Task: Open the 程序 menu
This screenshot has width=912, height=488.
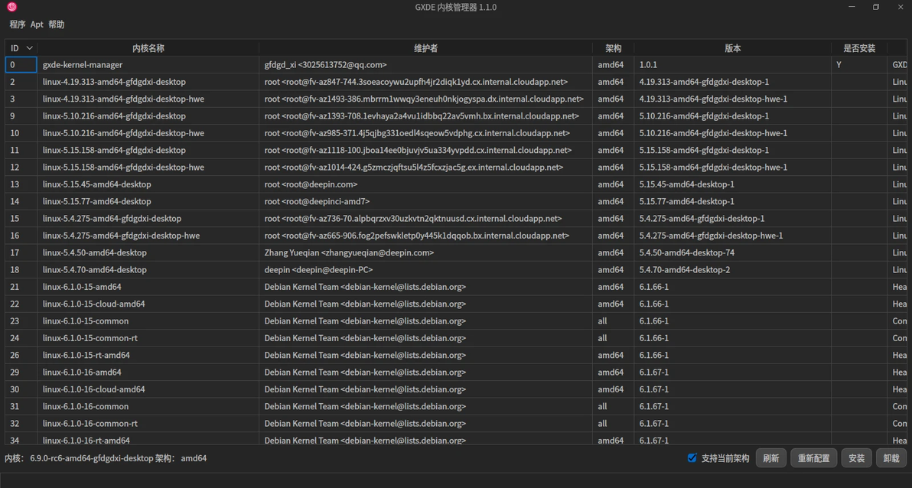Action: point(18,24)
